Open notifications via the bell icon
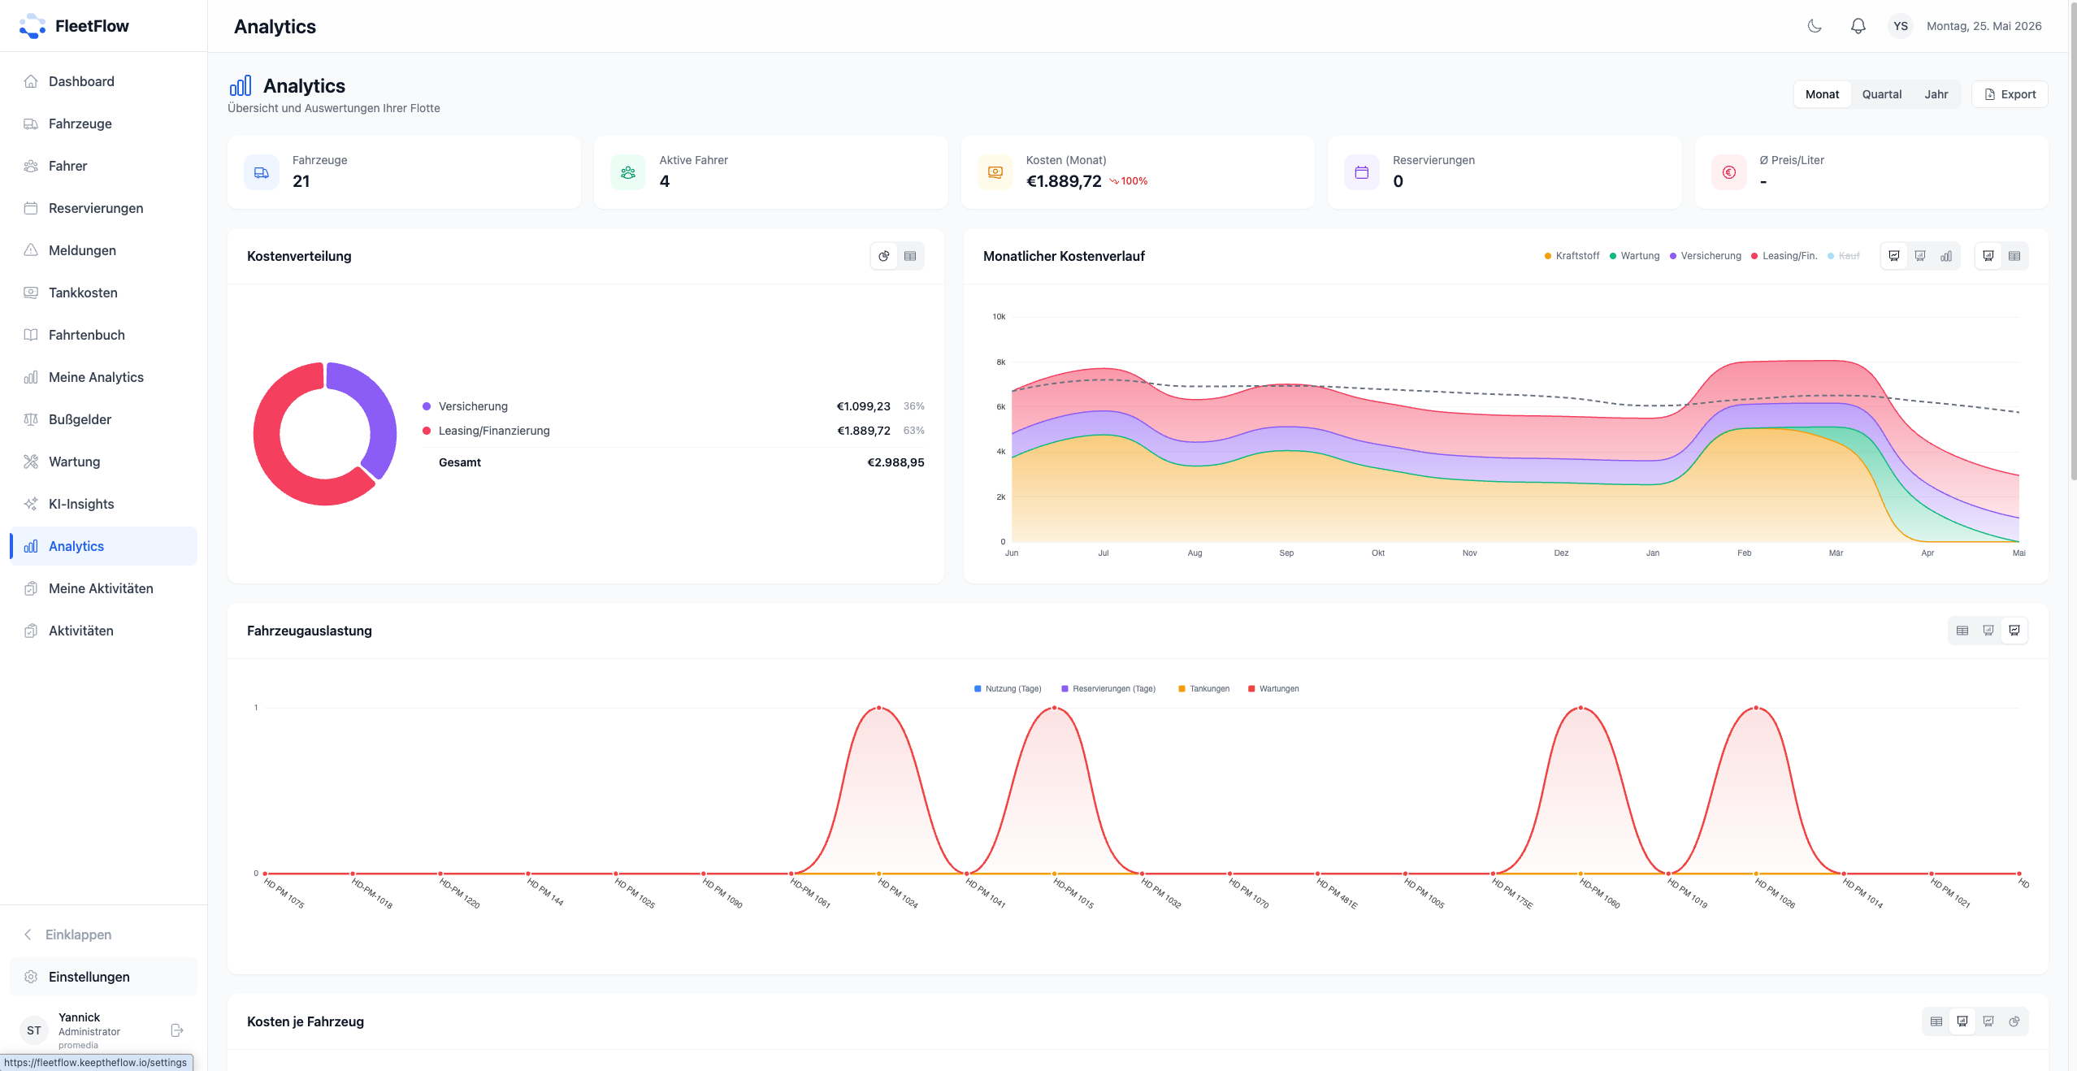2077x1071 pixels. (x=1858, y=26)
